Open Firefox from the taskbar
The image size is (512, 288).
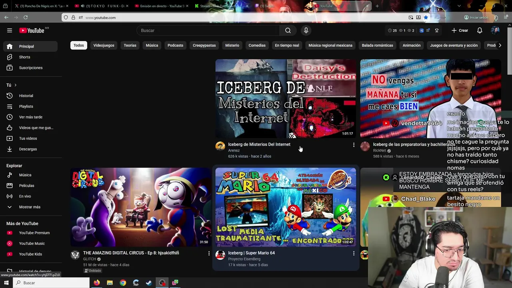point(97,283)
